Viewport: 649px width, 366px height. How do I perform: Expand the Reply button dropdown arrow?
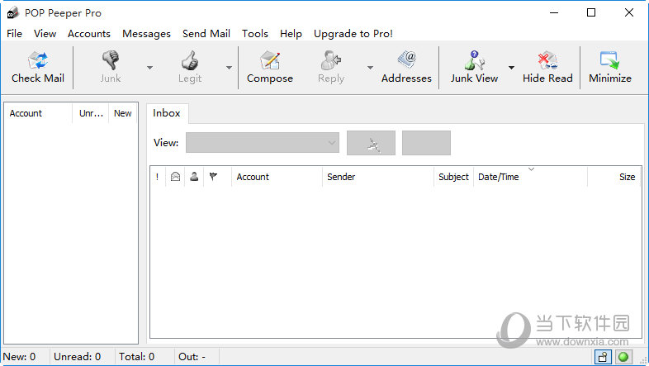(x=370, y=68)
